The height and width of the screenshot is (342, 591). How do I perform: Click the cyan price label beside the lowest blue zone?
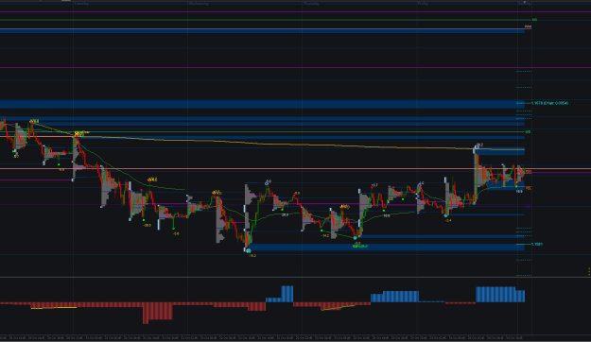tap(537, 244)
